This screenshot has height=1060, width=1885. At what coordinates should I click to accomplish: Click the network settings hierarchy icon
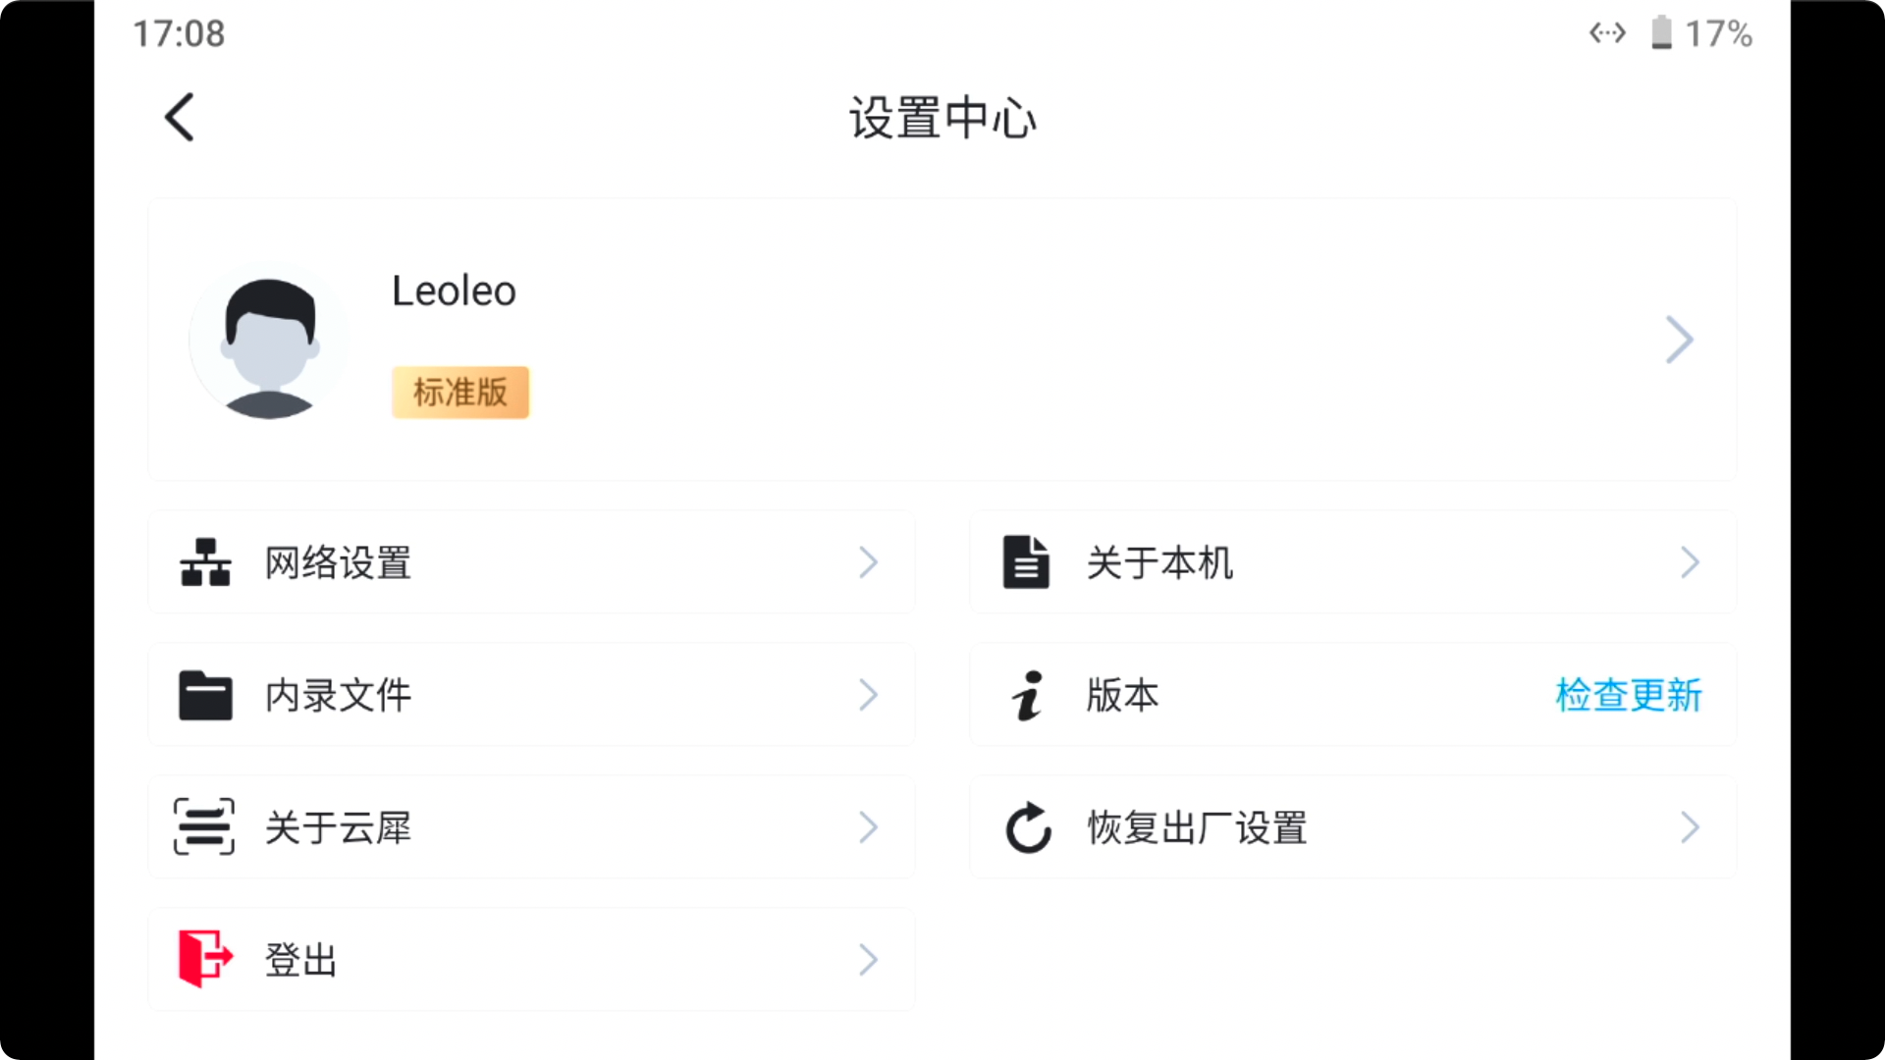[x=205, y=562]
